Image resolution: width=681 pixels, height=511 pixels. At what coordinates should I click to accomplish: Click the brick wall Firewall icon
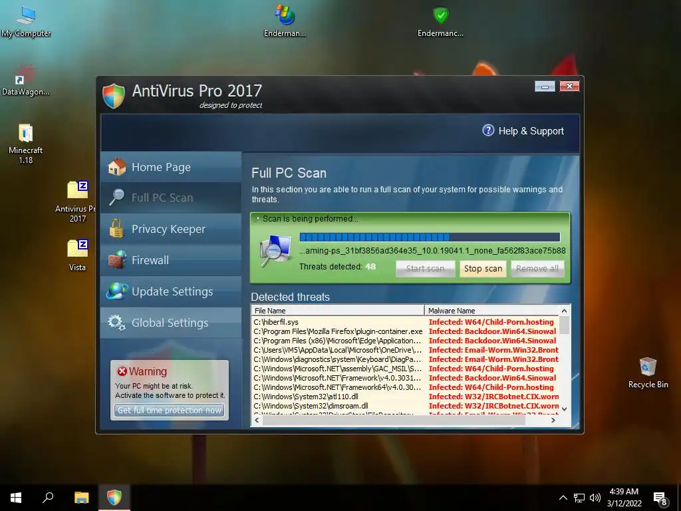coord(117,260)
